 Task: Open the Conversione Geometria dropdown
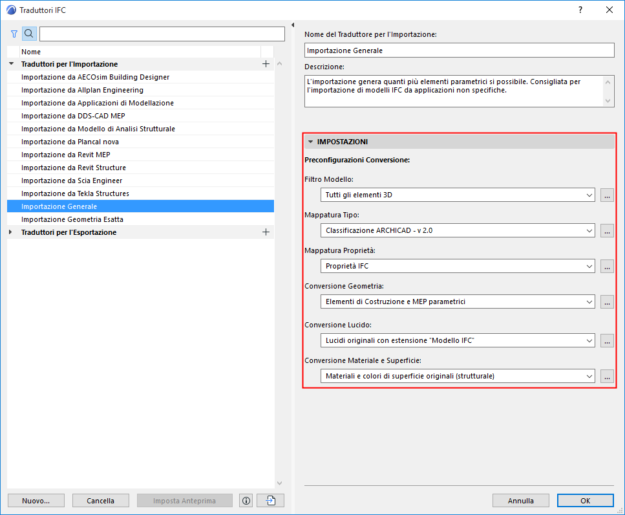point(458,301)
